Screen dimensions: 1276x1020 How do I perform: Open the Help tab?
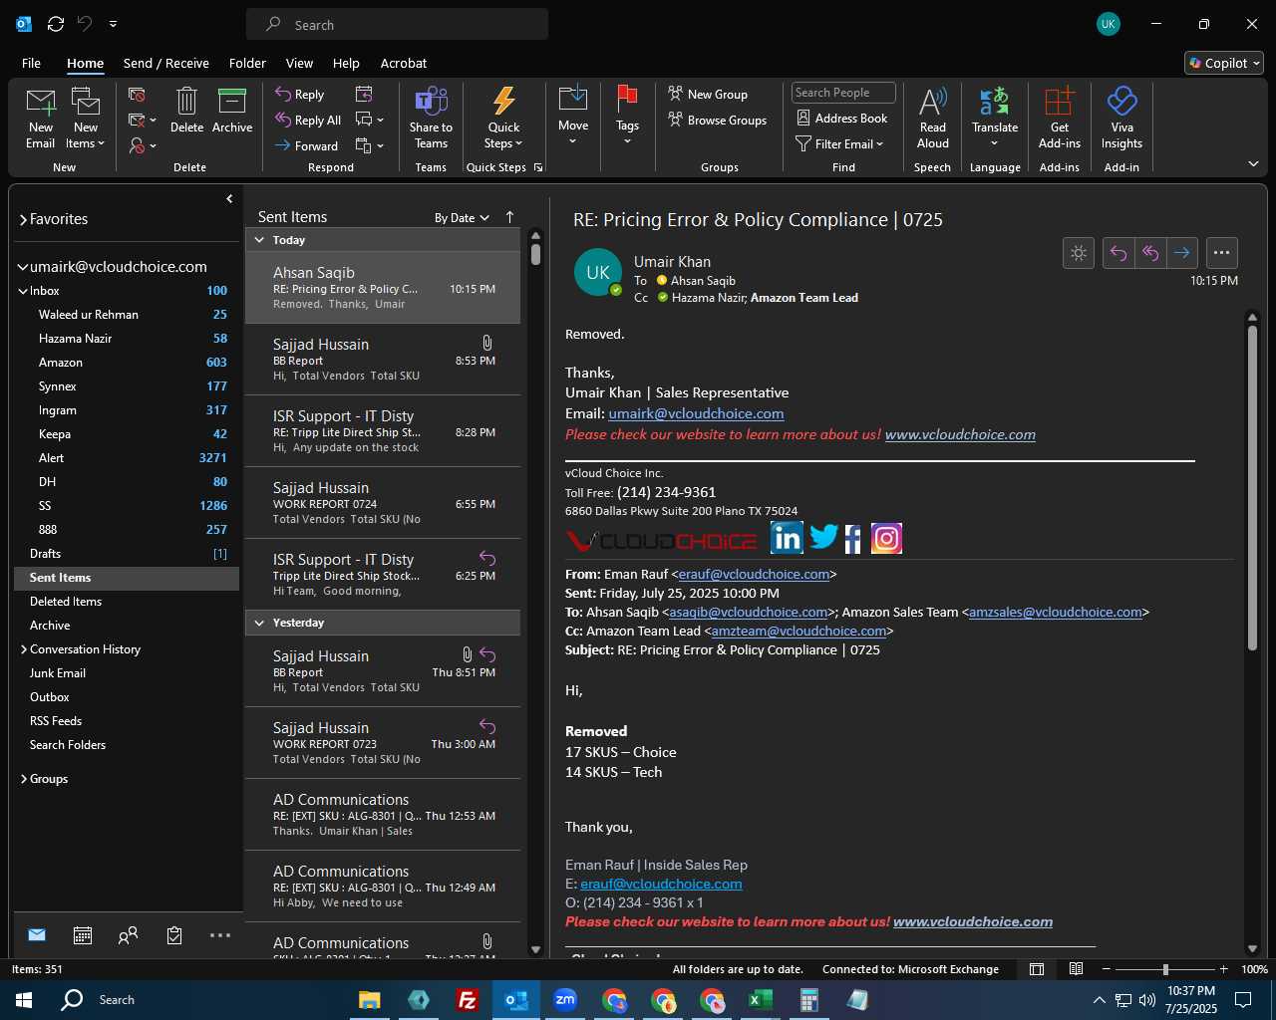(x=346, y=63)
